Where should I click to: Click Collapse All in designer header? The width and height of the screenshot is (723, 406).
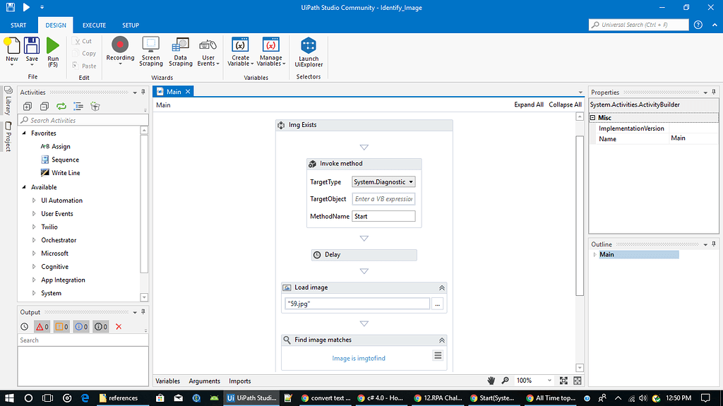tap(566, 105)
